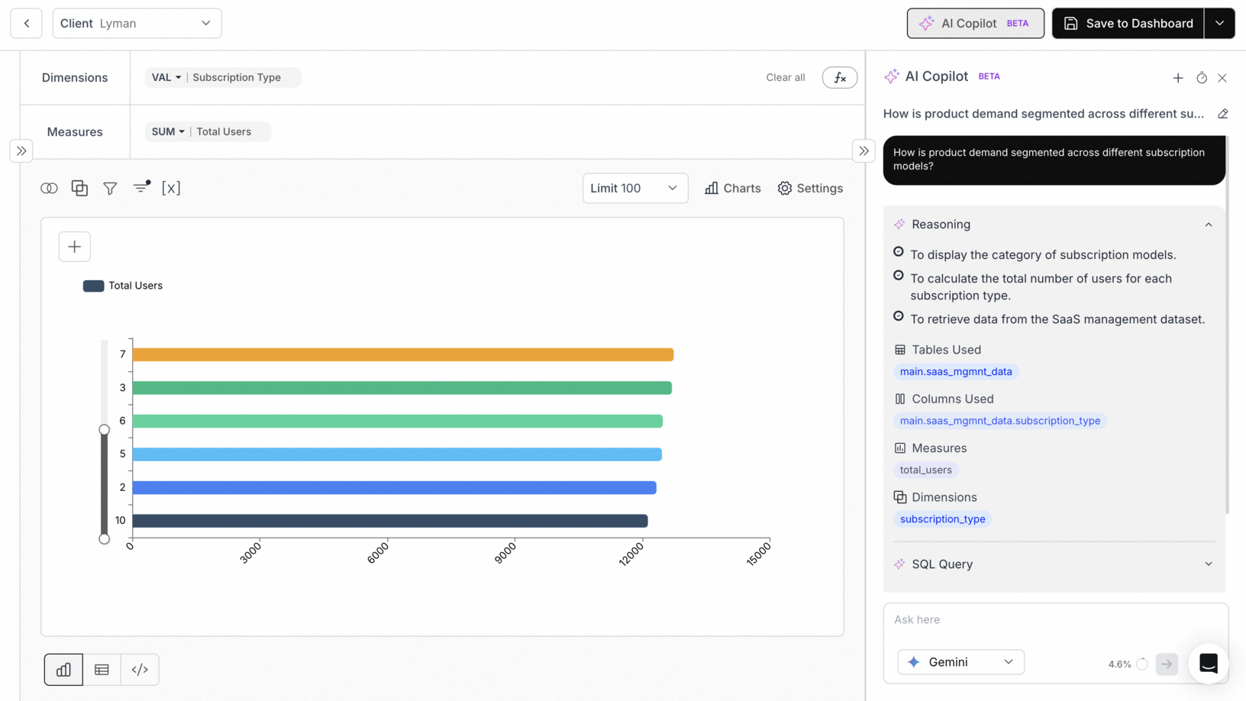The width and height of the screenshot is (1246, 701).
Task: Open the chat support bubble icon
Action: pos(1209,664)
